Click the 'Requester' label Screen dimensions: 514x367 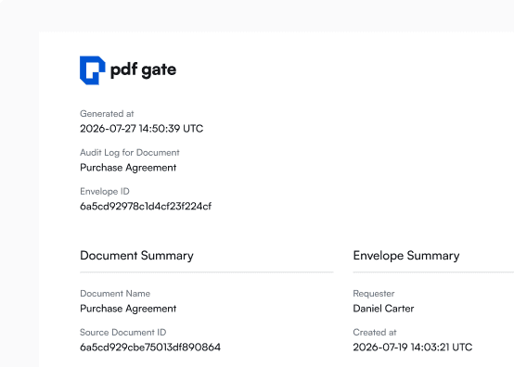(374, 294)
